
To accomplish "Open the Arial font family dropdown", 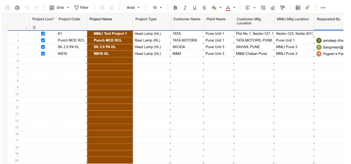I will click(x=133, y=8).
